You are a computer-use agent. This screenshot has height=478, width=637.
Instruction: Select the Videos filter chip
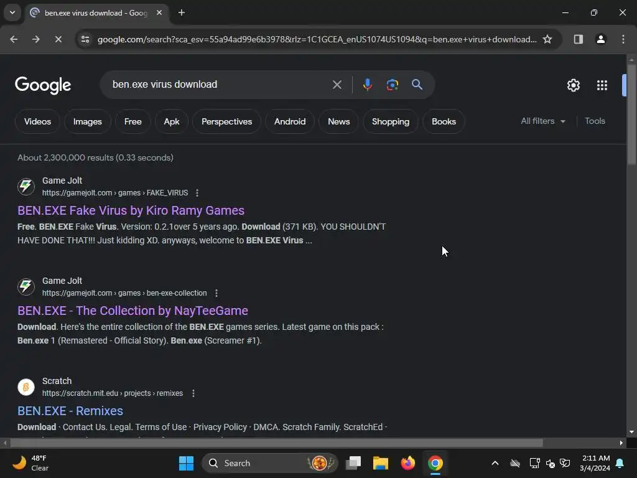pyautogui.click(x=37, y=121)
